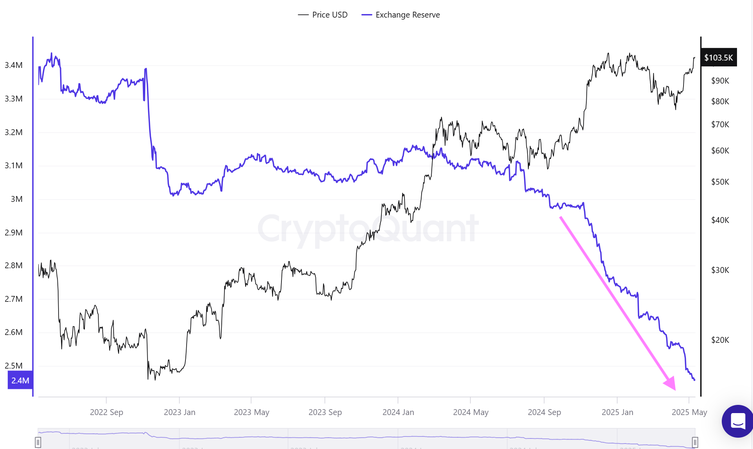The width and height of the screenshot is (753, 449).
Task: Click the Price USD legend line icon
Action: 303,15
